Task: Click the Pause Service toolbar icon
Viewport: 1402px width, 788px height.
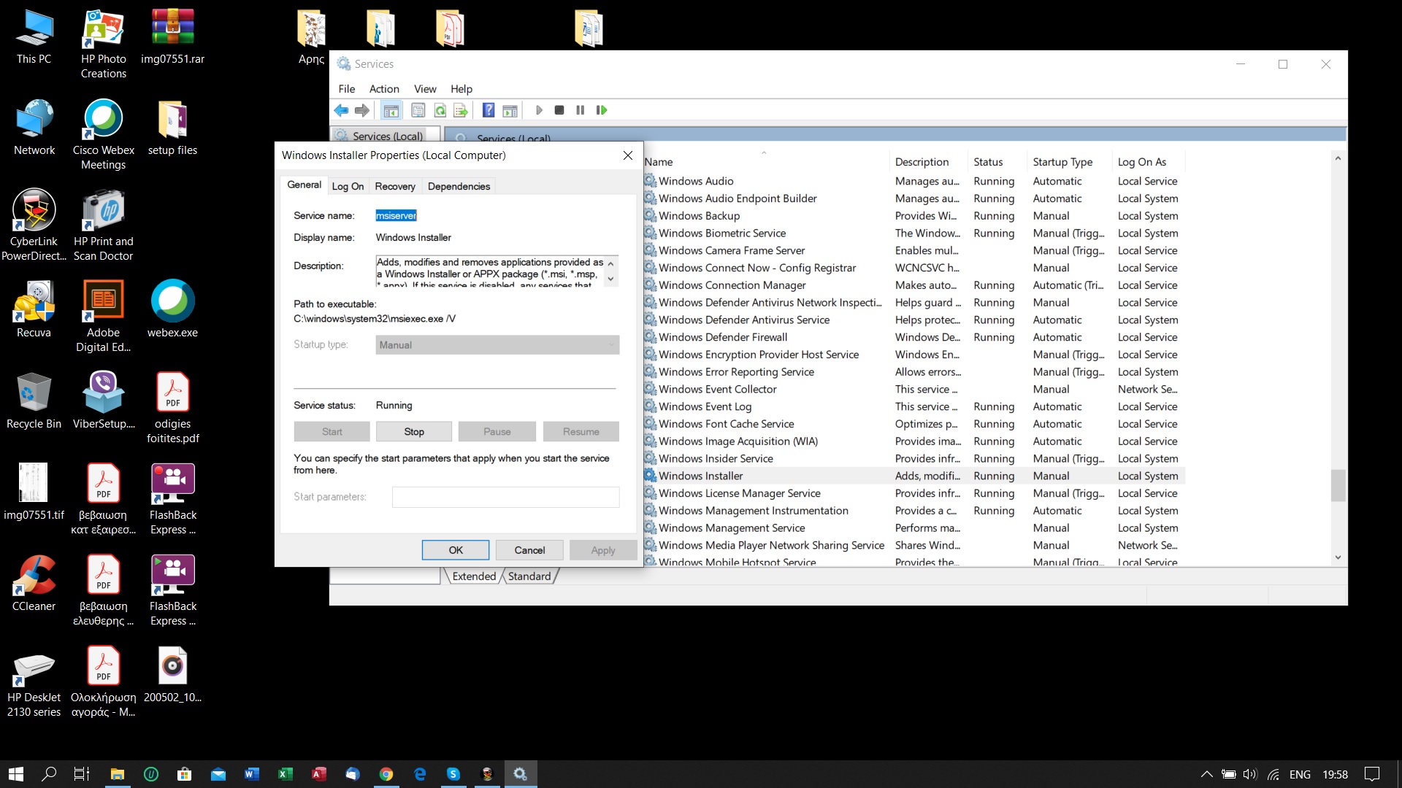Action: pos(581,110)
